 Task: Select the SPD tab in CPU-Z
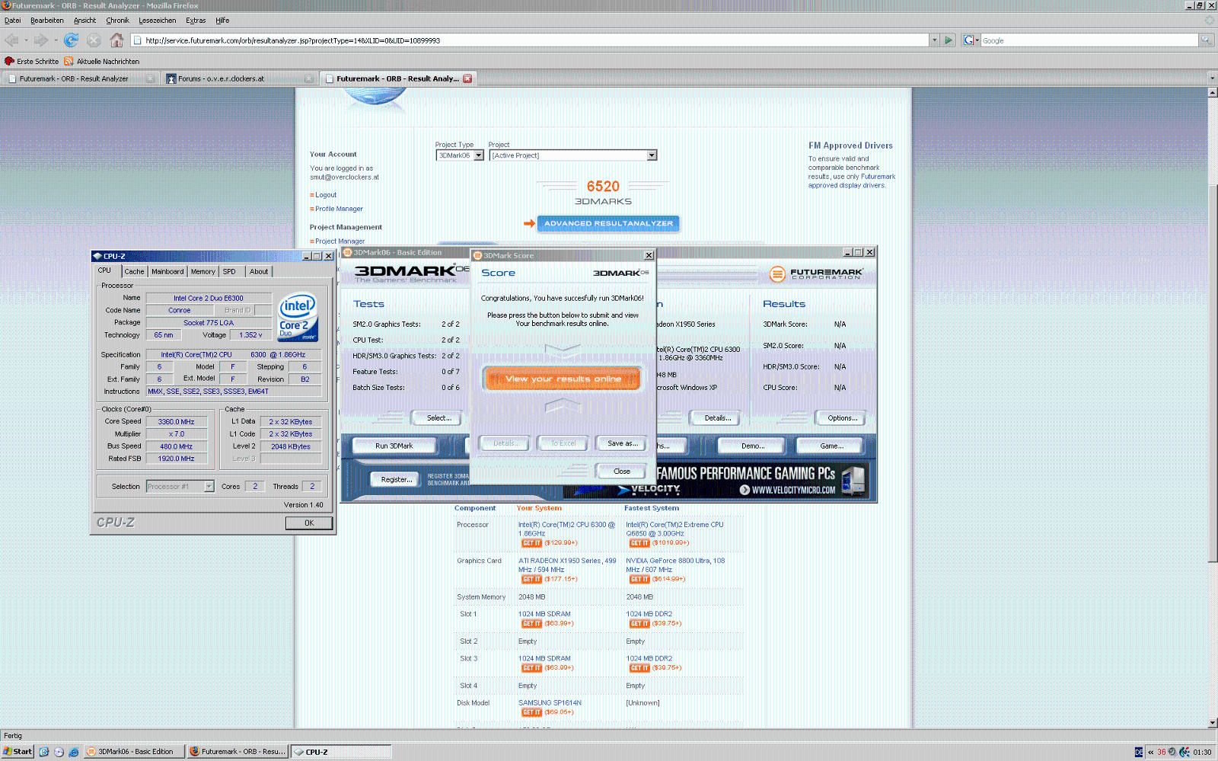pyautogui.click(x=229, y=271)
